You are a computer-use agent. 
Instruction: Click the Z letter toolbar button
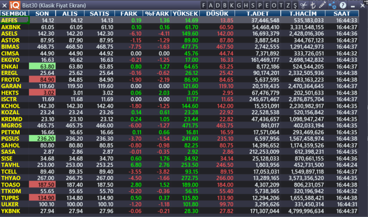pyautogui.click(x=288, y=5)
